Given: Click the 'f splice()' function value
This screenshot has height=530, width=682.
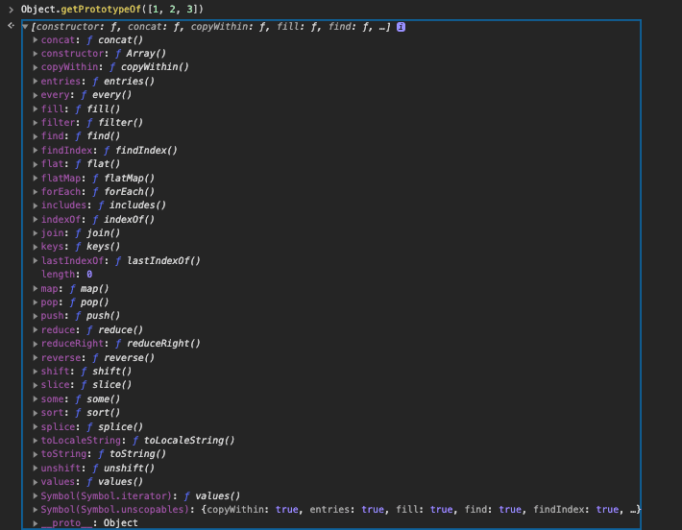Looking at the screenshot, I should point(115,426).
